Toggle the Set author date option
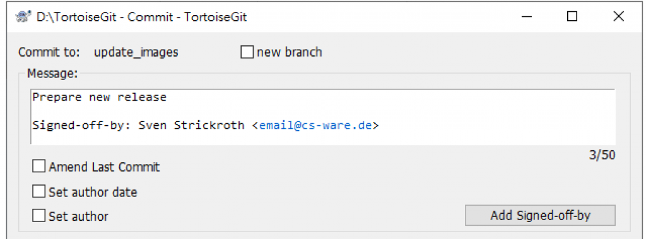 (38, 191)
